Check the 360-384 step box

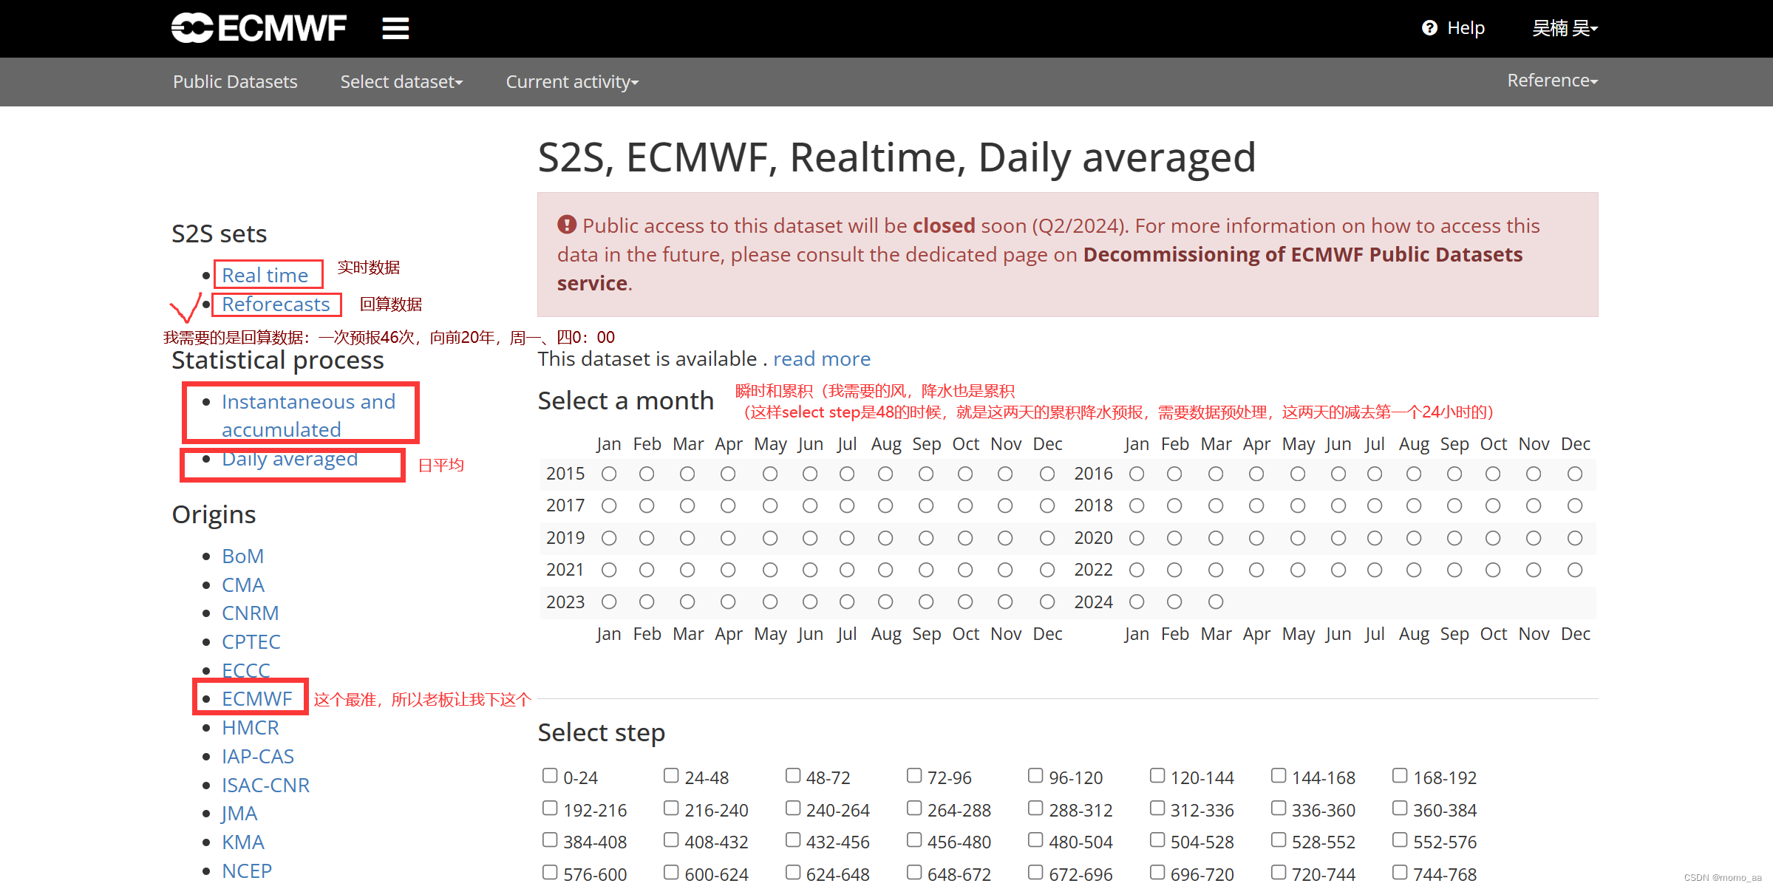1400,808
